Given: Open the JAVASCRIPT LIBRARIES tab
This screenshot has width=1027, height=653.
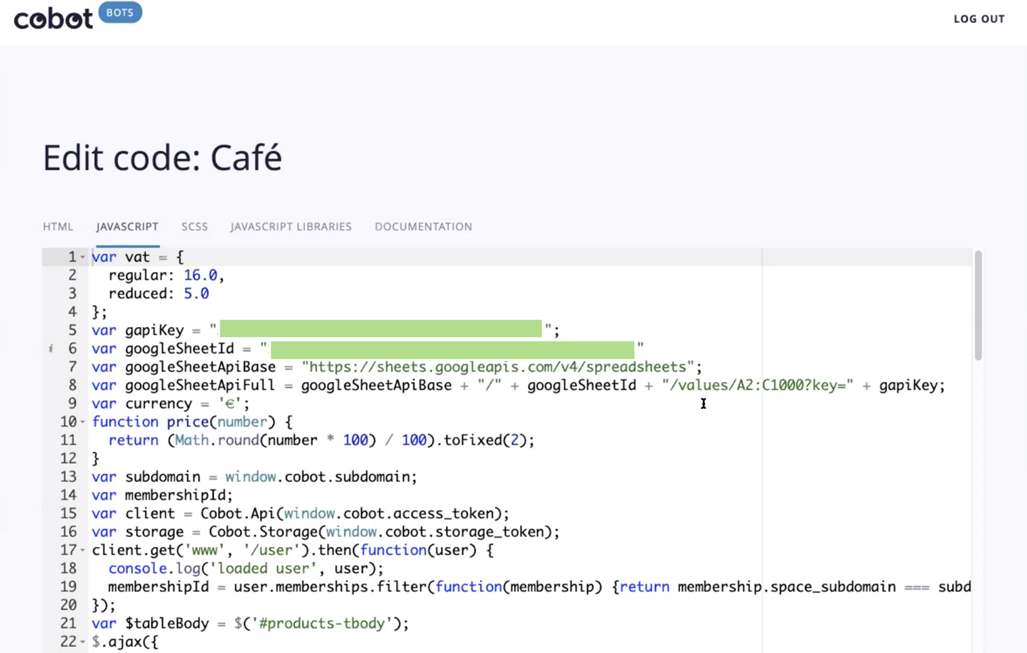Looking at the screenshot, I should click(x=291, y=226).
